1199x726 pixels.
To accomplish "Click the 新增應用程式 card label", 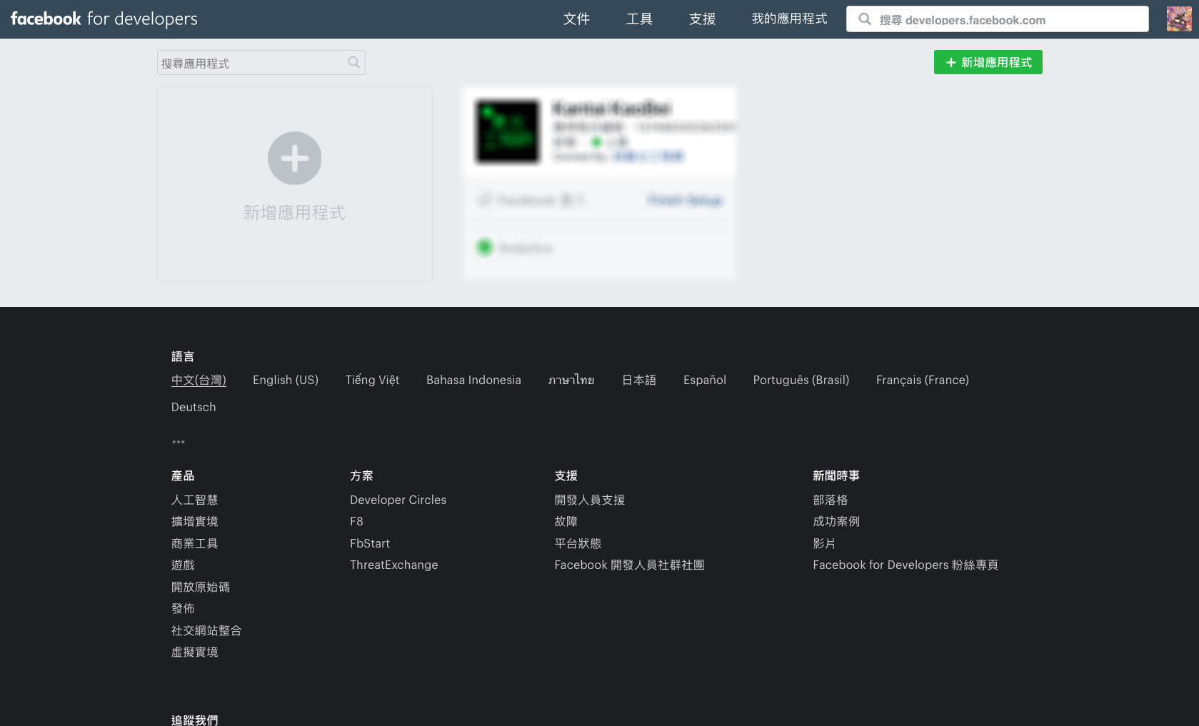I will tap(294, 213).
